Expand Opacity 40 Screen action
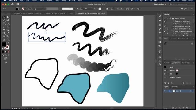The width and height of the screenshot is (196, 110). coord(173,24)
